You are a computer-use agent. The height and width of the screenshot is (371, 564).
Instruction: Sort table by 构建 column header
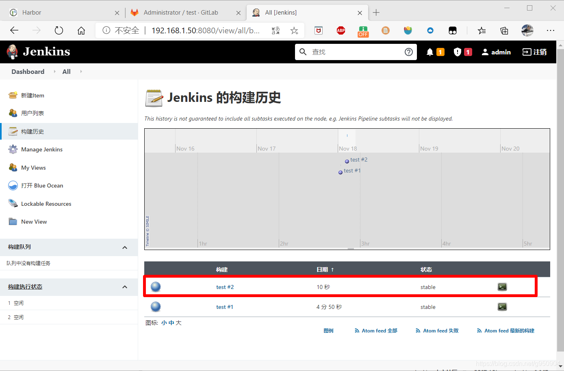tap(222, 270)
